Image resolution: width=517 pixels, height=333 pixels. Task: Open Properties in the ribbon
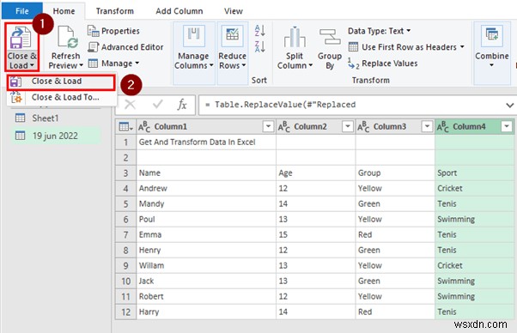pyautogui.click(x=113, y=31)
